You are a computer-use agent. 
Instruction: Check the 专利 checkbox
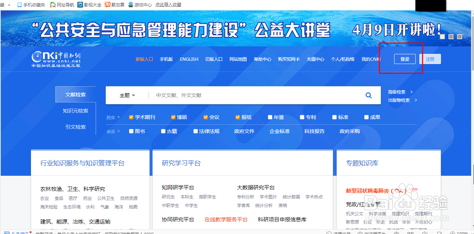click(302, 117)
